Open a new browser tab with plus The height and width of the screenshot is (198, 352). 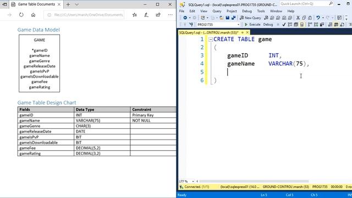[68, 4]
